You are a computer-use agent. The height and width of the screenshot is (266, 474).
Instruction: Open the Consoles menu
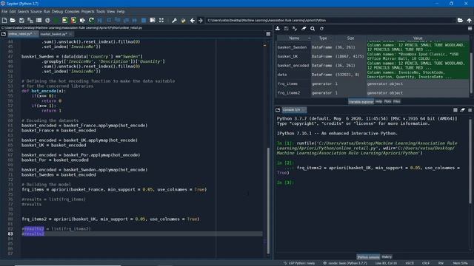72,12
